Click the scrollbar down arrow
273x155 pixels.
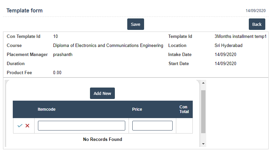[x=203, y=144]
